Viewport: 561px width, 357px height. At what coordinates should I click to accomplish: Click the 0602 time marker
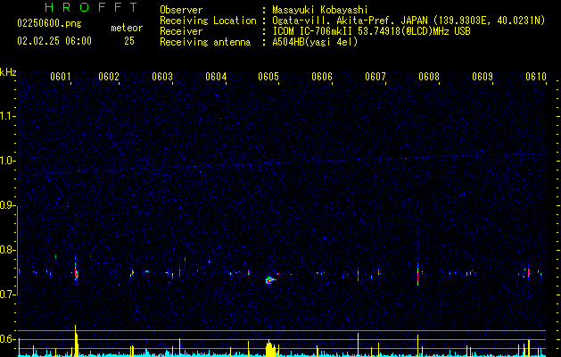[109, 77]
